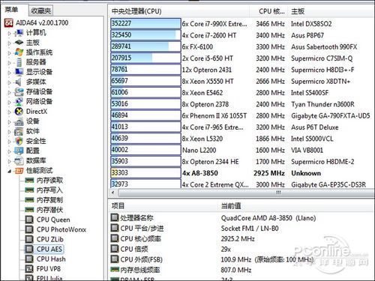This screenshot has height=281, width=375.
Task: Click the results list horizontal scrollbar thumb
Action: (x=246, y=193)
